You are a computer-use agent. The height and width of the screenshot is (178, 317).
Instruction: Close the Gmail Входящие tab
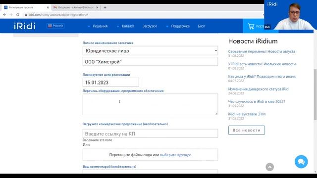97,7
